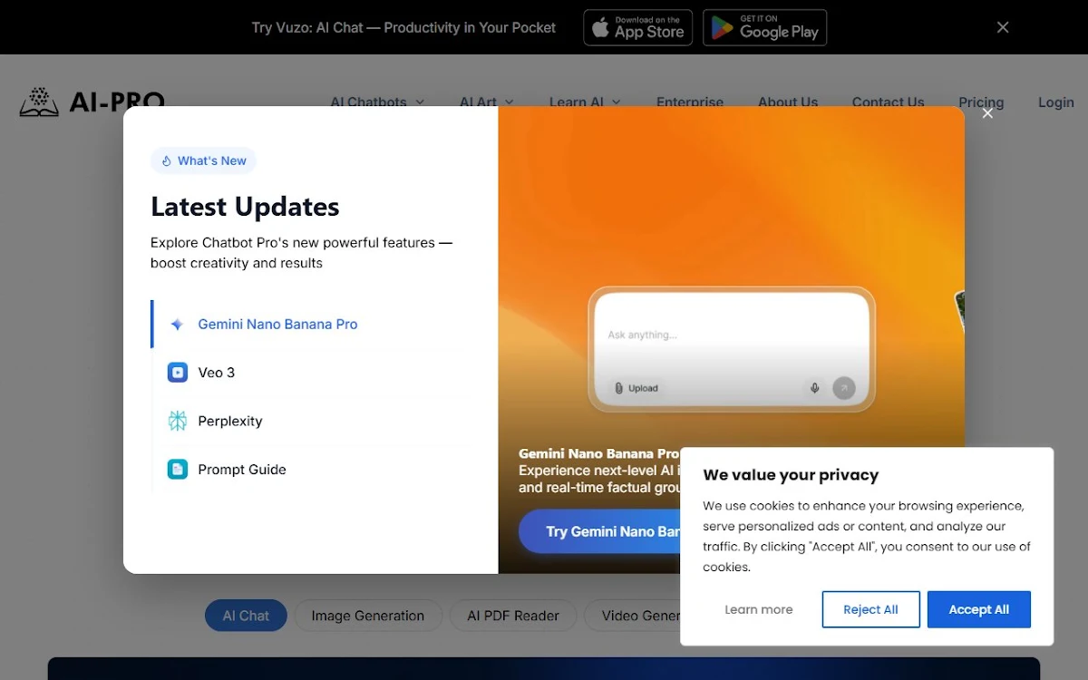
Task: Click the flame icon in What's New
Action: pyautogui.click(x=166, y=161)
